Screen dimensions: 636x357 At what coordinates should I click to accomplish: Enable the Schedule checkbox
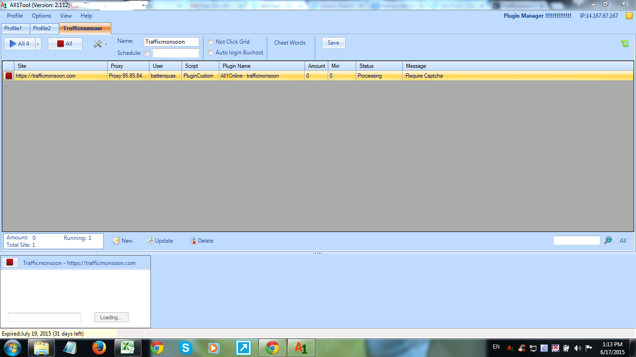[147, 53]
